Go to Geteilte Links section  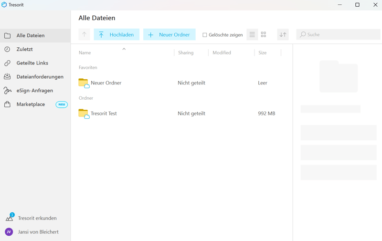coord(32,63)
